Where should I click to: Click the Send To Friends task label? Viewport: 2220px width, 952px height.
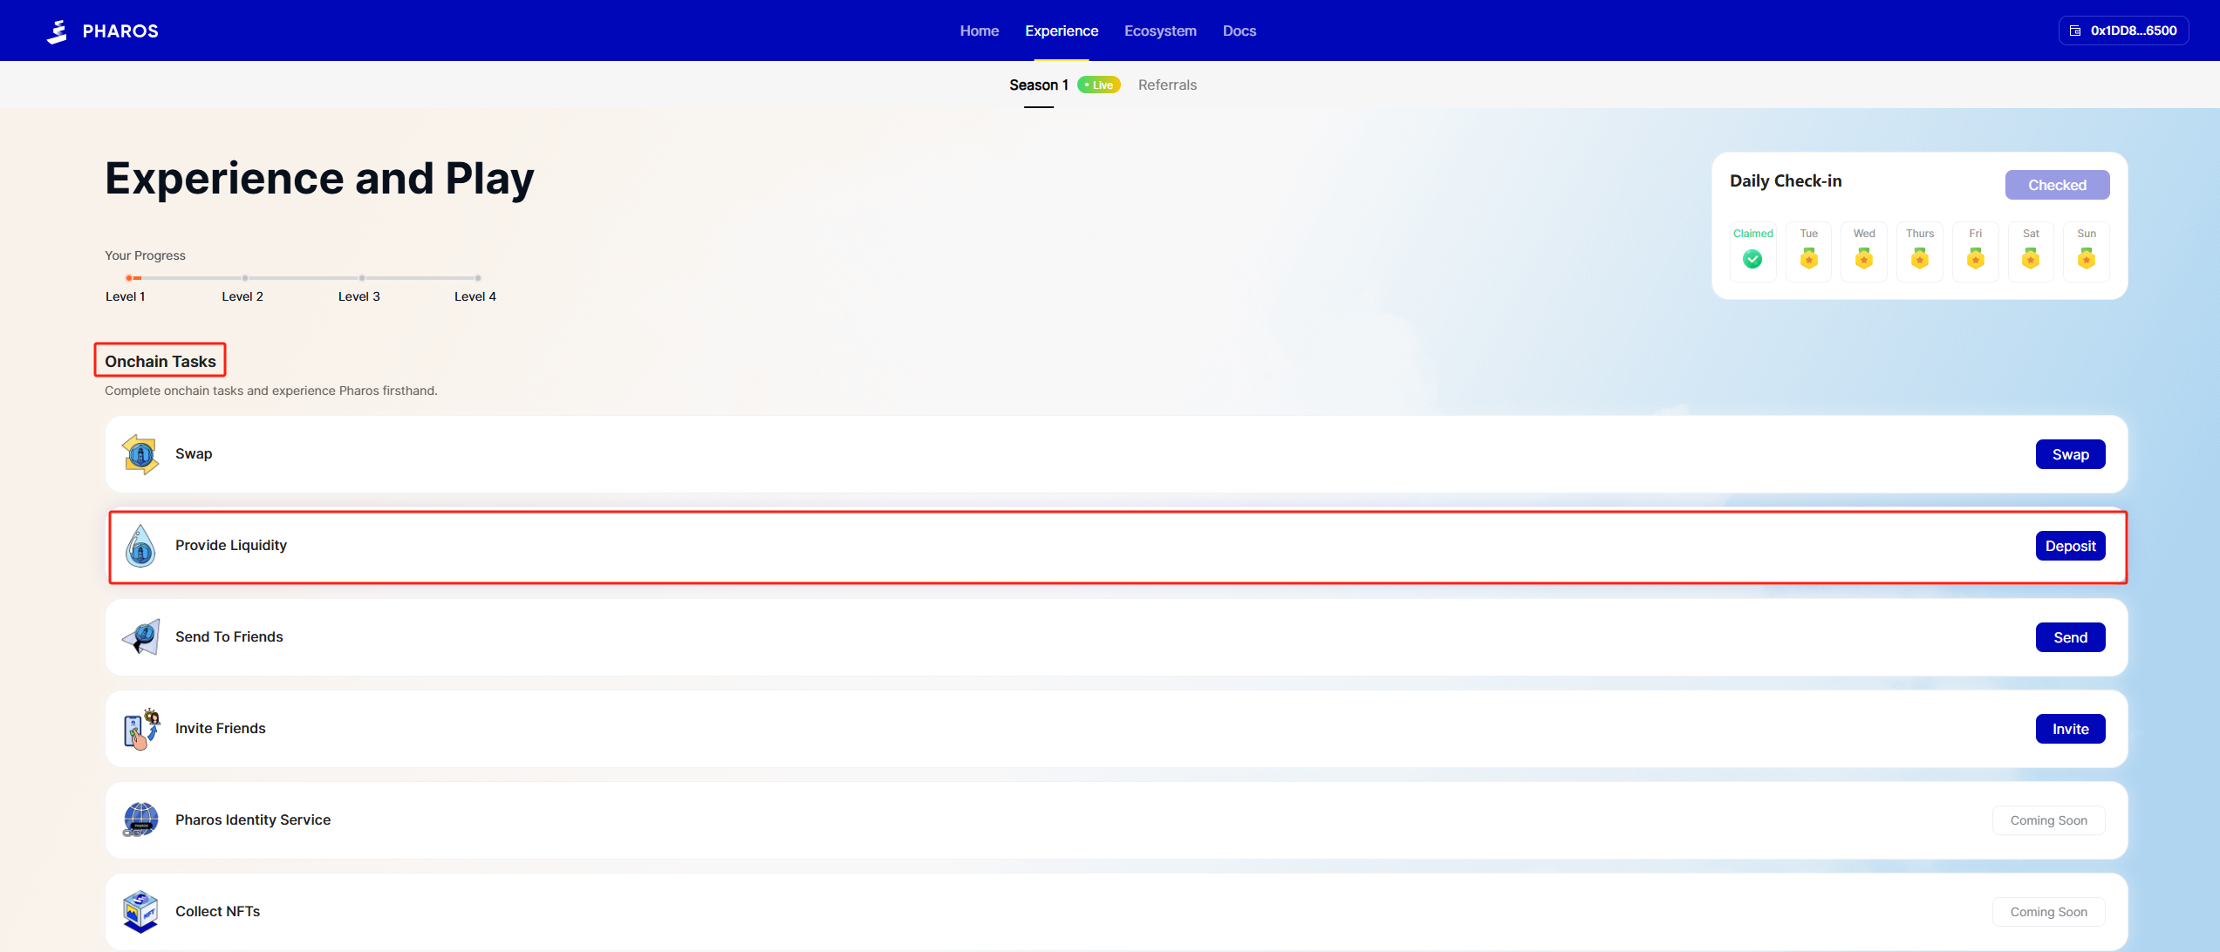229,636
